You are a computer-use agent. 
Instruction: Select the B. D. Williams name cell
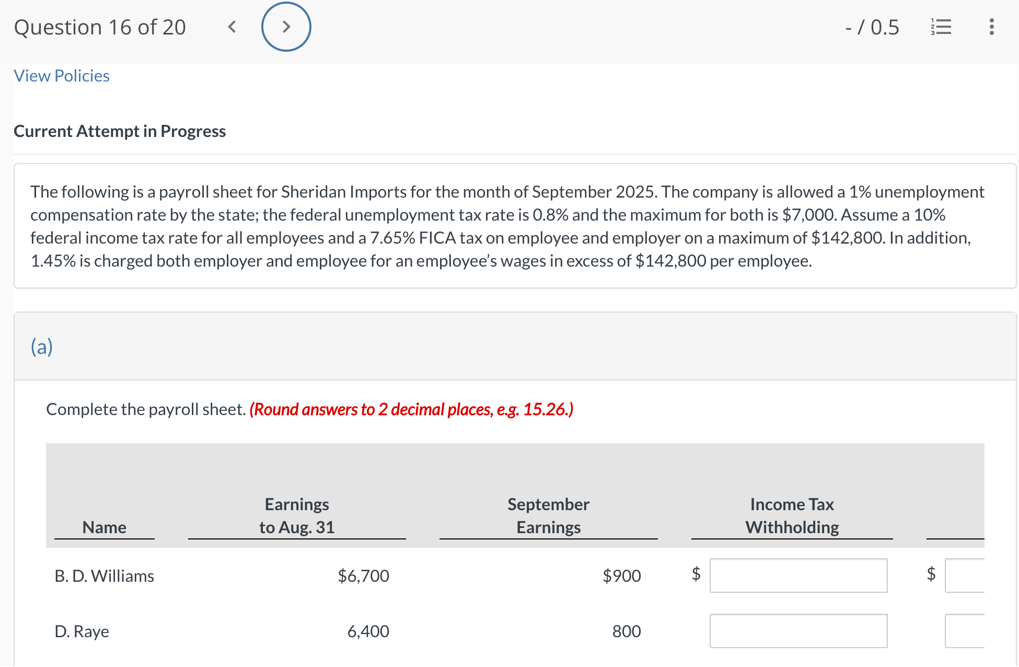pos(105,576)
